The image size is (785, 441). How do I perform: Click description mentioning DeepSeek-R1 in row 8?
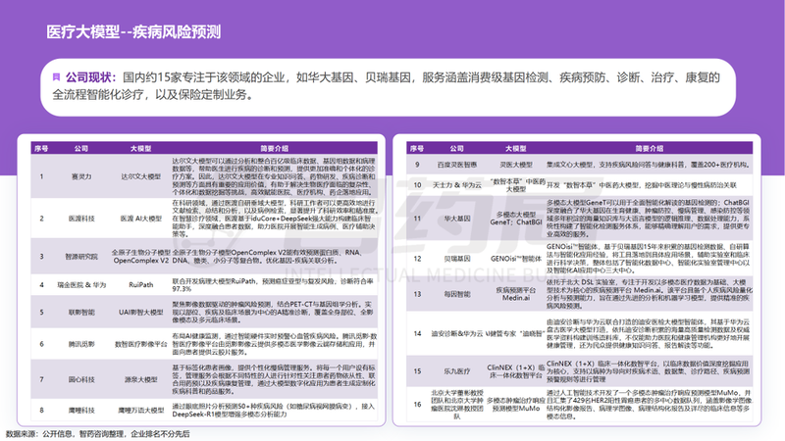point(273,411)
